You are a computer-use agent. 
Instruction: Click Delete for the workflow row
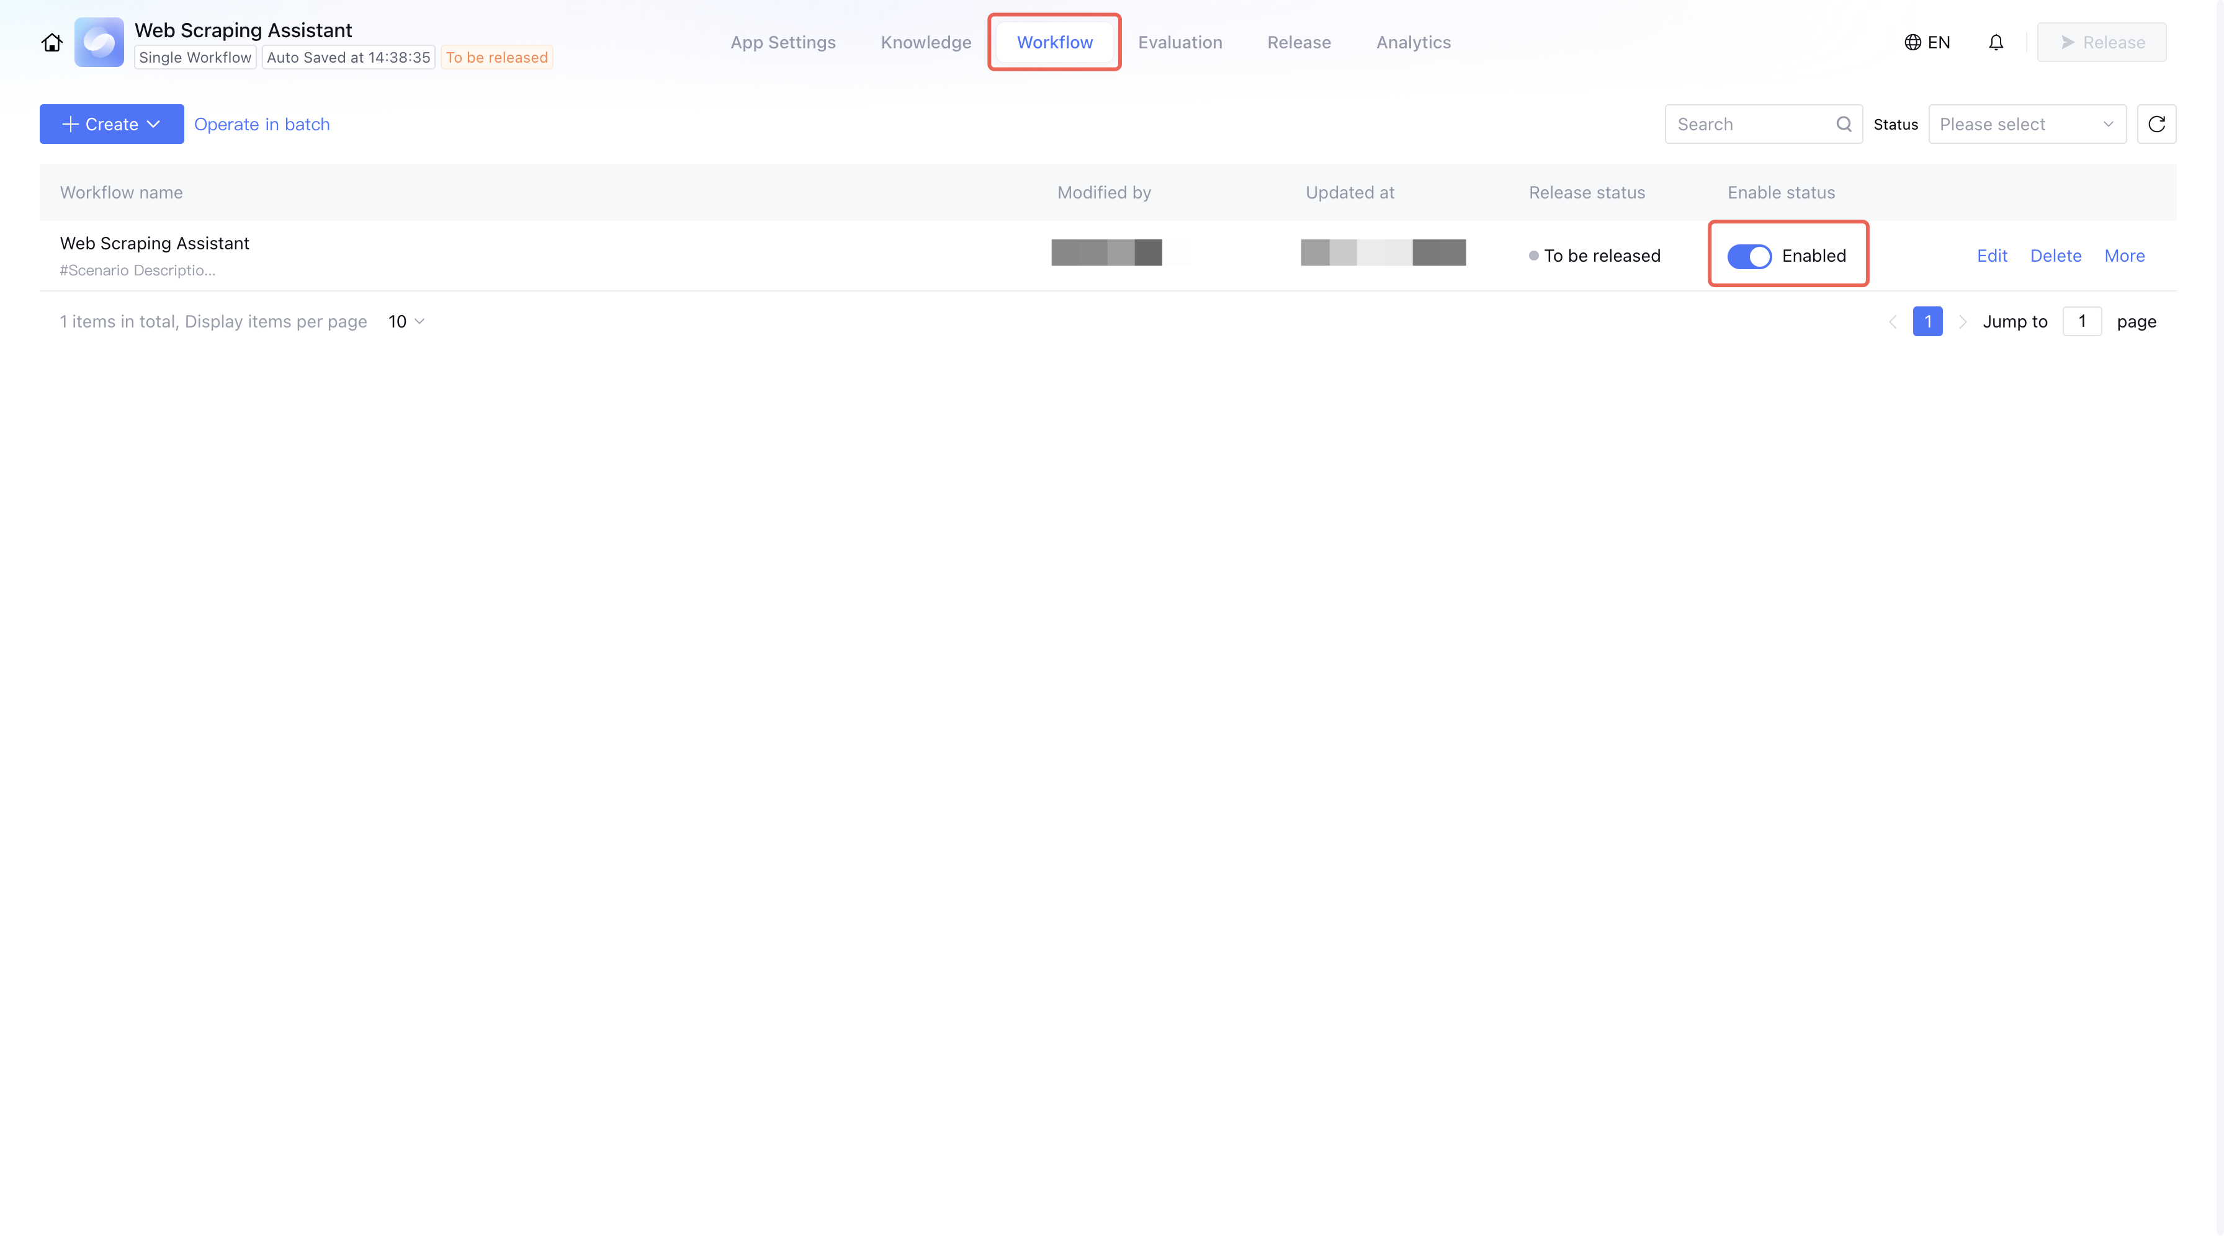[2055, 256]
